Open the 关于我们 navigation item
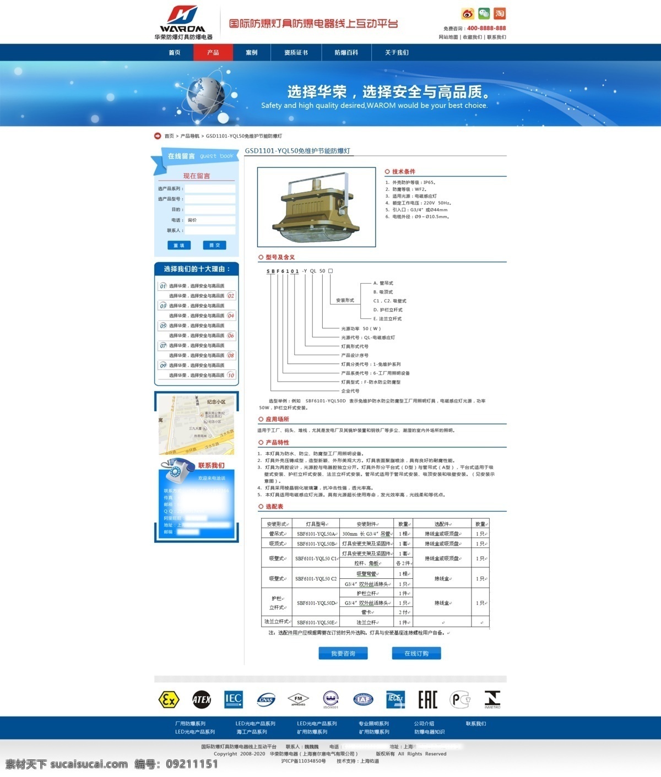The width and height of the screenshot is (661, 777). 397,53
